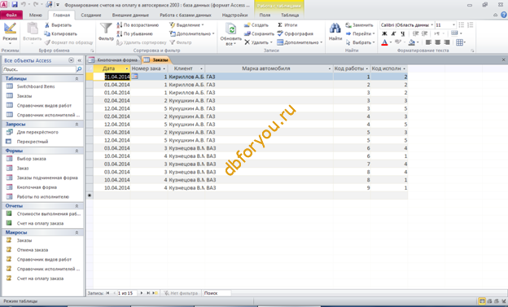Align text left
This screenshot has height=307, width=508.
coord(428,42)
